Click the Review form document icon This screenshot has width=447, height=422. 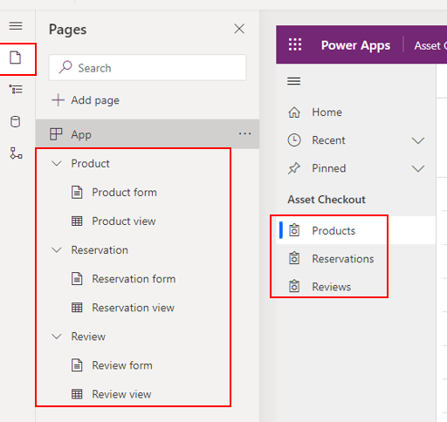tap(77, 365)
